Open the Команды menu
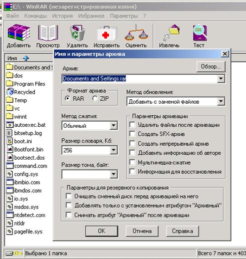 click(x=35, y=16)
